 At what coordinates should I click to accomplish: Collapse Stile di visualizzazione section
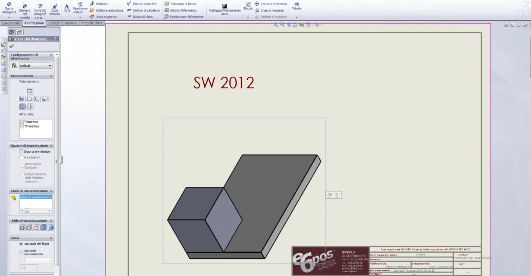[51, 220]
